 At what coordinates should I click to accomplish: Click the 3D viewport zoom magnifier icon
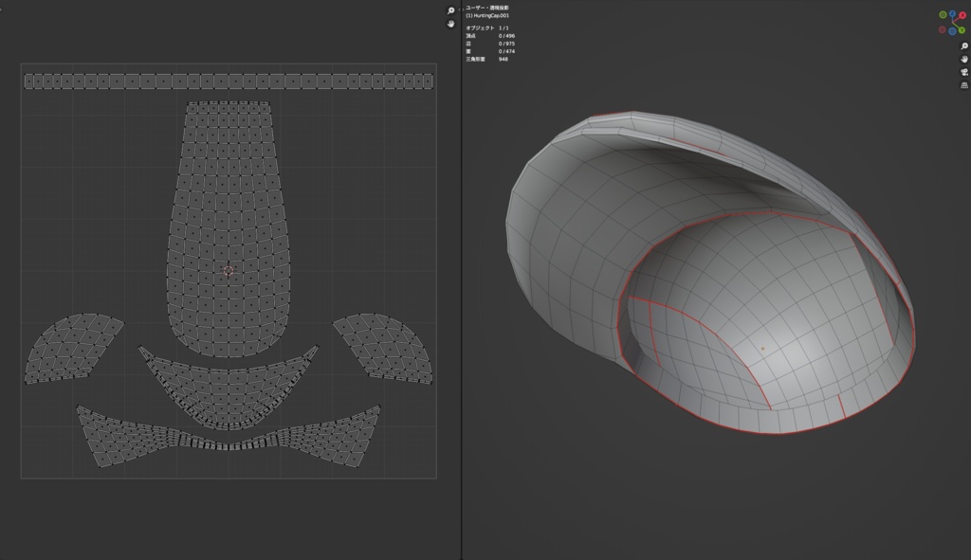(964, 46)
